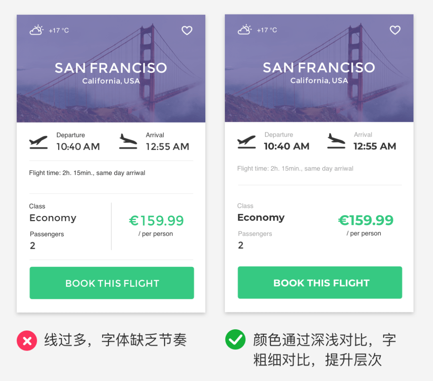Click the 10:40 AM departure time on left card
This screenshot has width=433, height=381.
[x=78, y=147]
